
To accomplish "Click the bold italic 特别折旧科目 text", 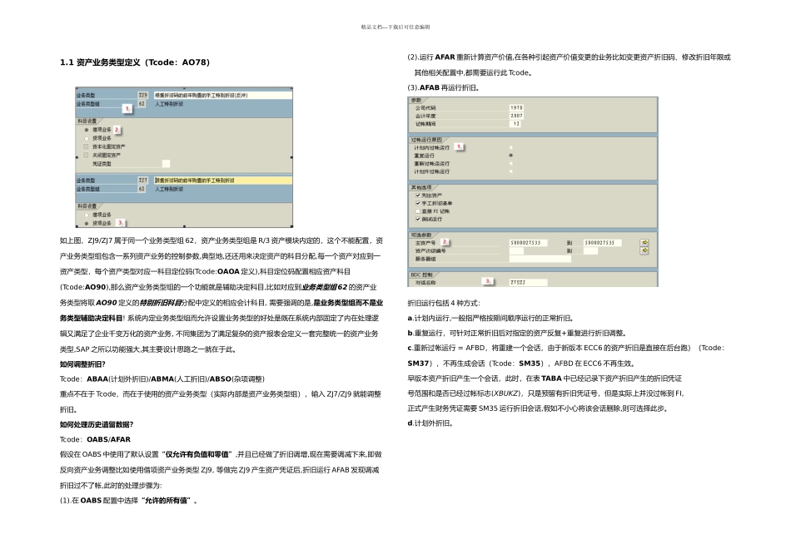I will (x=161, y=303).
